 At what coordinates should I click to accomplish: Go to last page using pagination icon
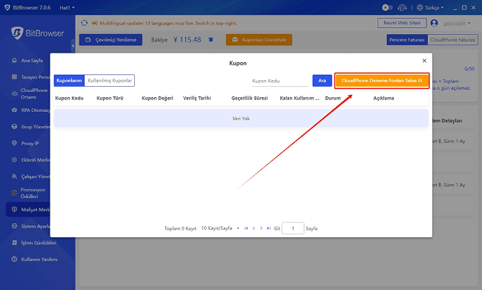(x=268, y=228)
